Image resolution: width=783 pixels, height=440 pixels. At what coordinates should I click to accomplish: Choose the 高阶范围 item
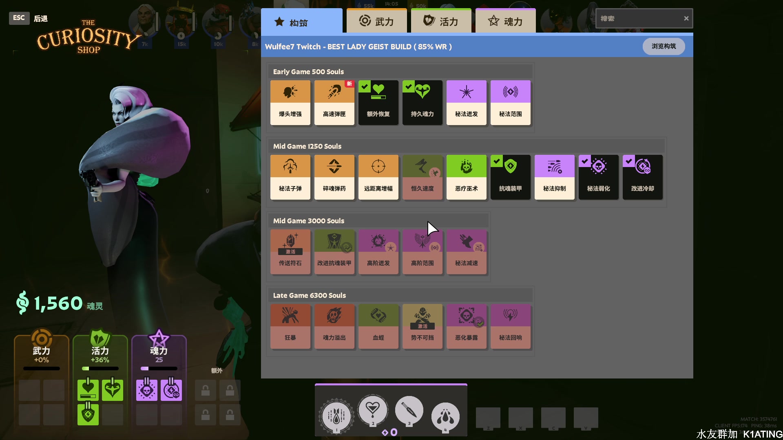tap(422, 252)
